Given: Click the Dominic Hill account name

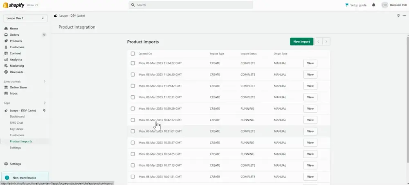Looking at the screenshot, I should 398,5.
